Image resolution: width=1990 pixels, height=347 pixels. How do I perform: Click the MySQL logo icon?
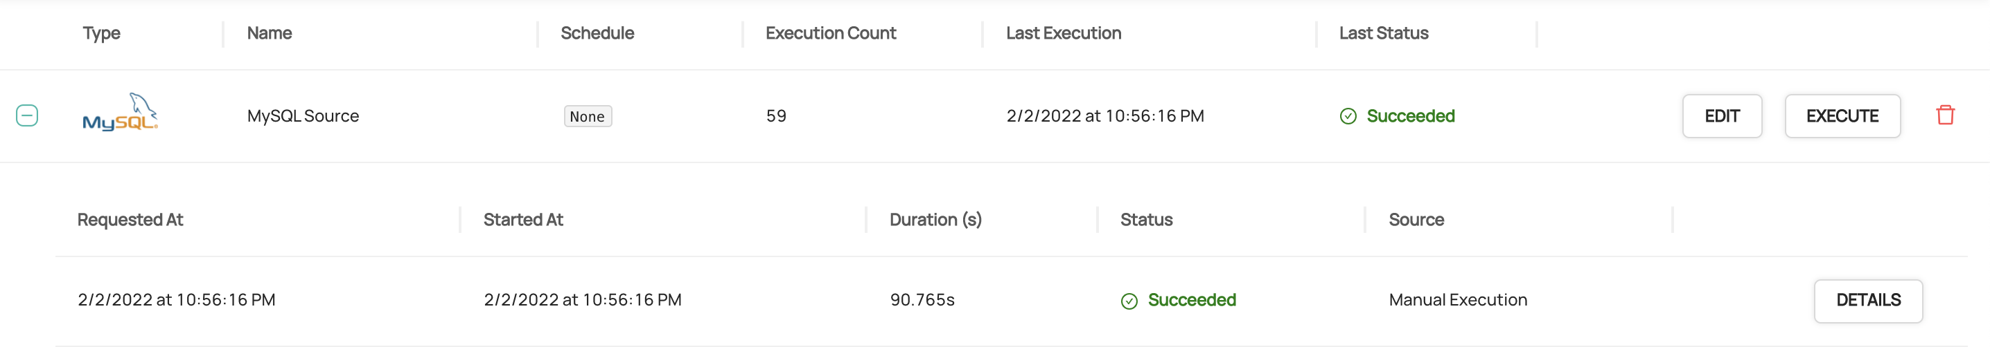point(120,113)
